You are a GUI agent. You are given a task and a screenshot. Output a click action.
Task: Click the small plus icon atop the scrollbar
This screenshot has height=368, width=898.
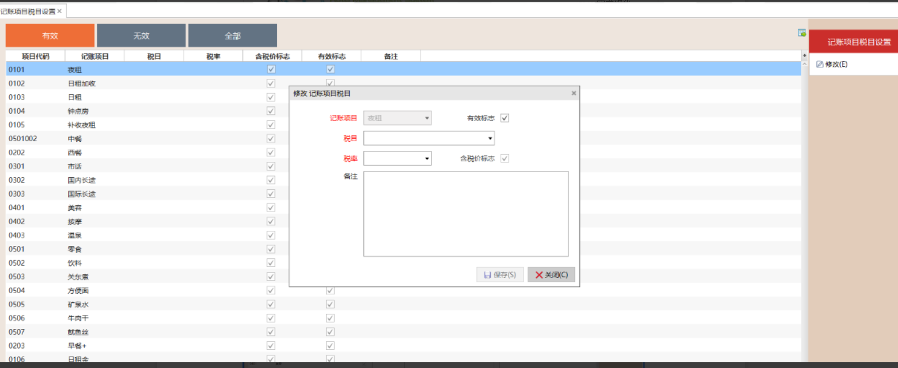tap(804, 55)
